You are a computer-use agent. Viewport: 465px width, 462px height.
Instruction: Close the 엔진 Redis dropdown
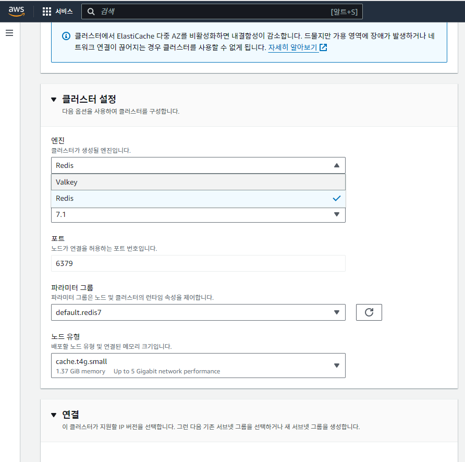pos(198,165)
